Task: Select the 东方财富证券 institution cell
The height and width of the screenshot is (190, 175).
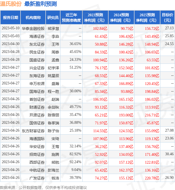Action: point(33,131)
